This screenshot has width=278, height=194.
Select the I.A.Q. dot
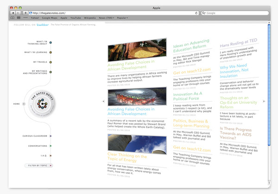pyautogui.click(x=51, y=155)
